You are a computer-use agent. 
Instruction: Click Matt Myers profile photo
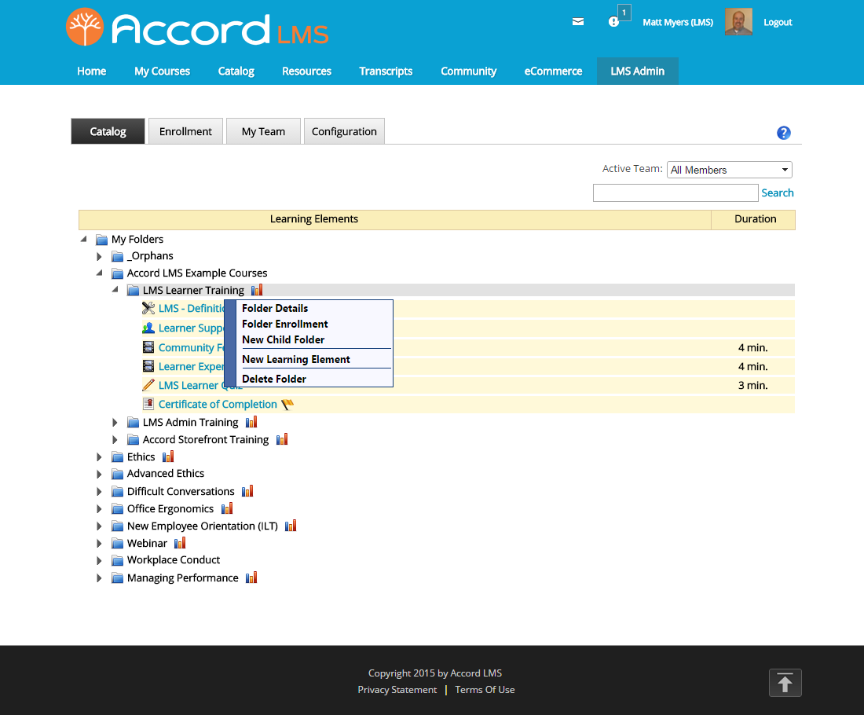click(x=738, y=22)
